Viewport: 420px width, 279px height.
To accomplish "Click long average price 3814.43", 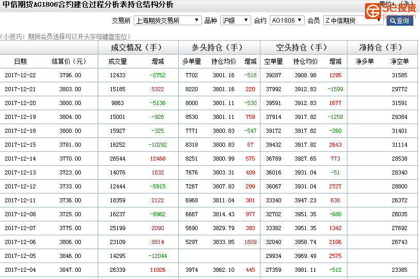I will [x=223, y=215].
